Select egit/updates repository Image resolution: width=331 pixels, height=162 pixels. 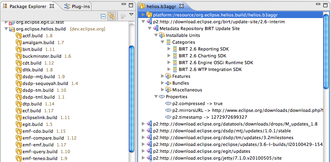tap(202, 151)
